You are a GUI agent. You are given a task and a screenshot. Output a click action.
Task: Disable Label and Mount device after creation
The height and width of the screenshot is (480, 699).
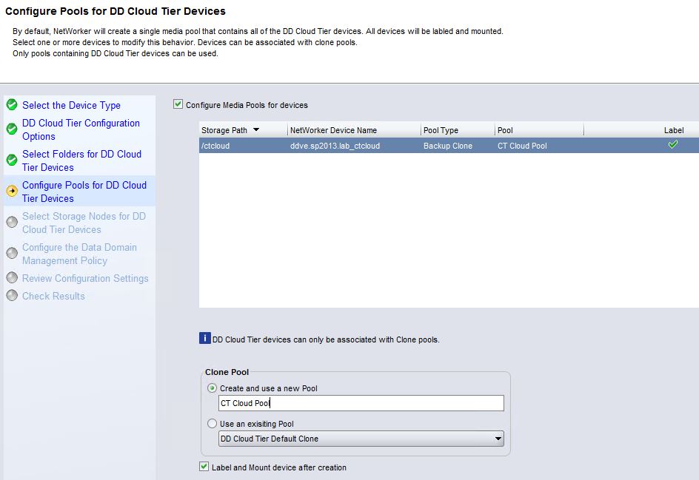203,467
